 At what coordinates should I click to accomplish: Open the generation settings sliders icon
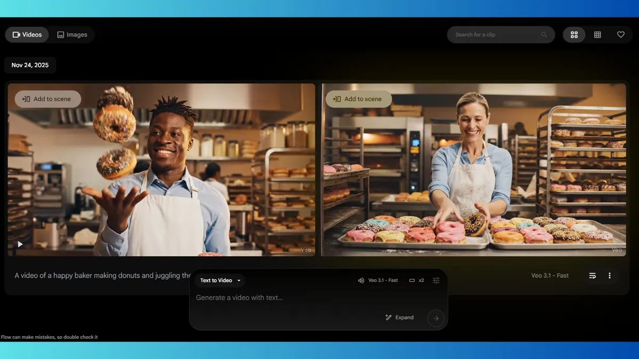point(436,280)
